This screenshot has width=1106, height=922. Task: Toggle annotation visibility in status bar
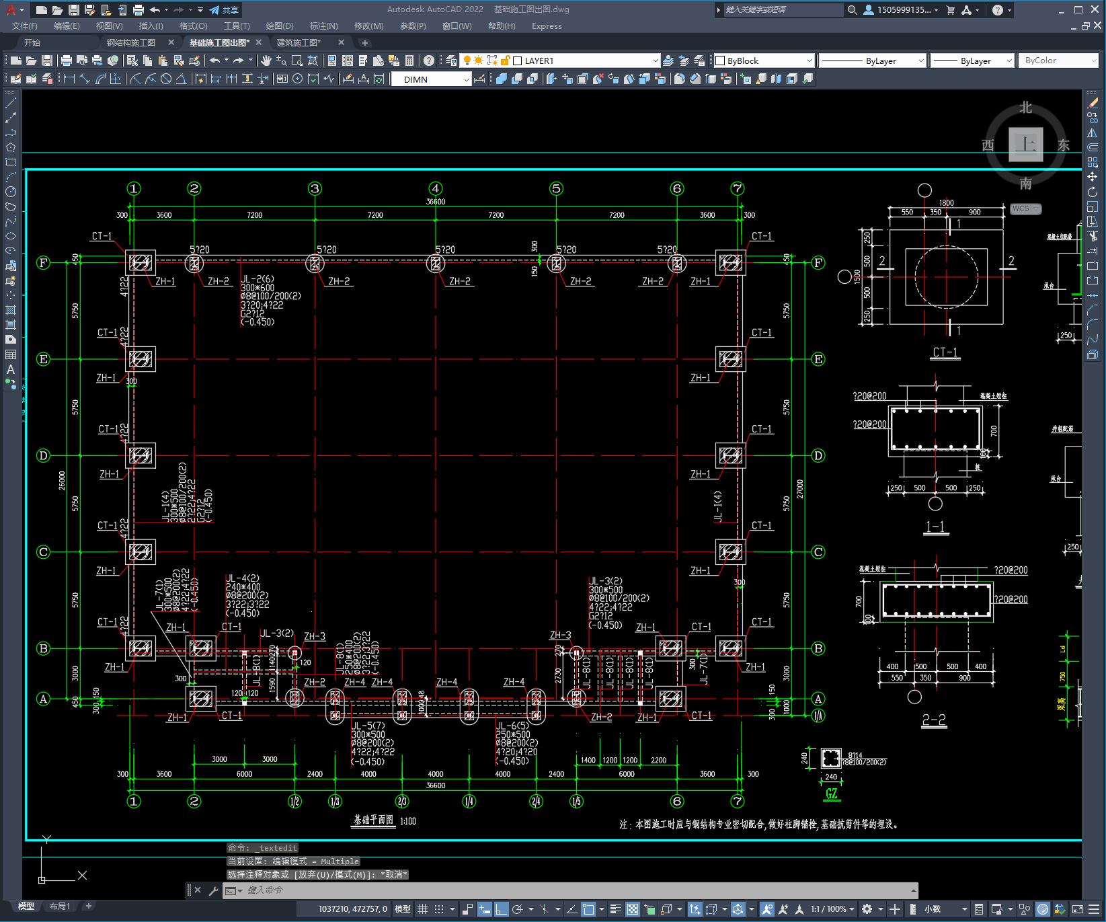[766, 909]
